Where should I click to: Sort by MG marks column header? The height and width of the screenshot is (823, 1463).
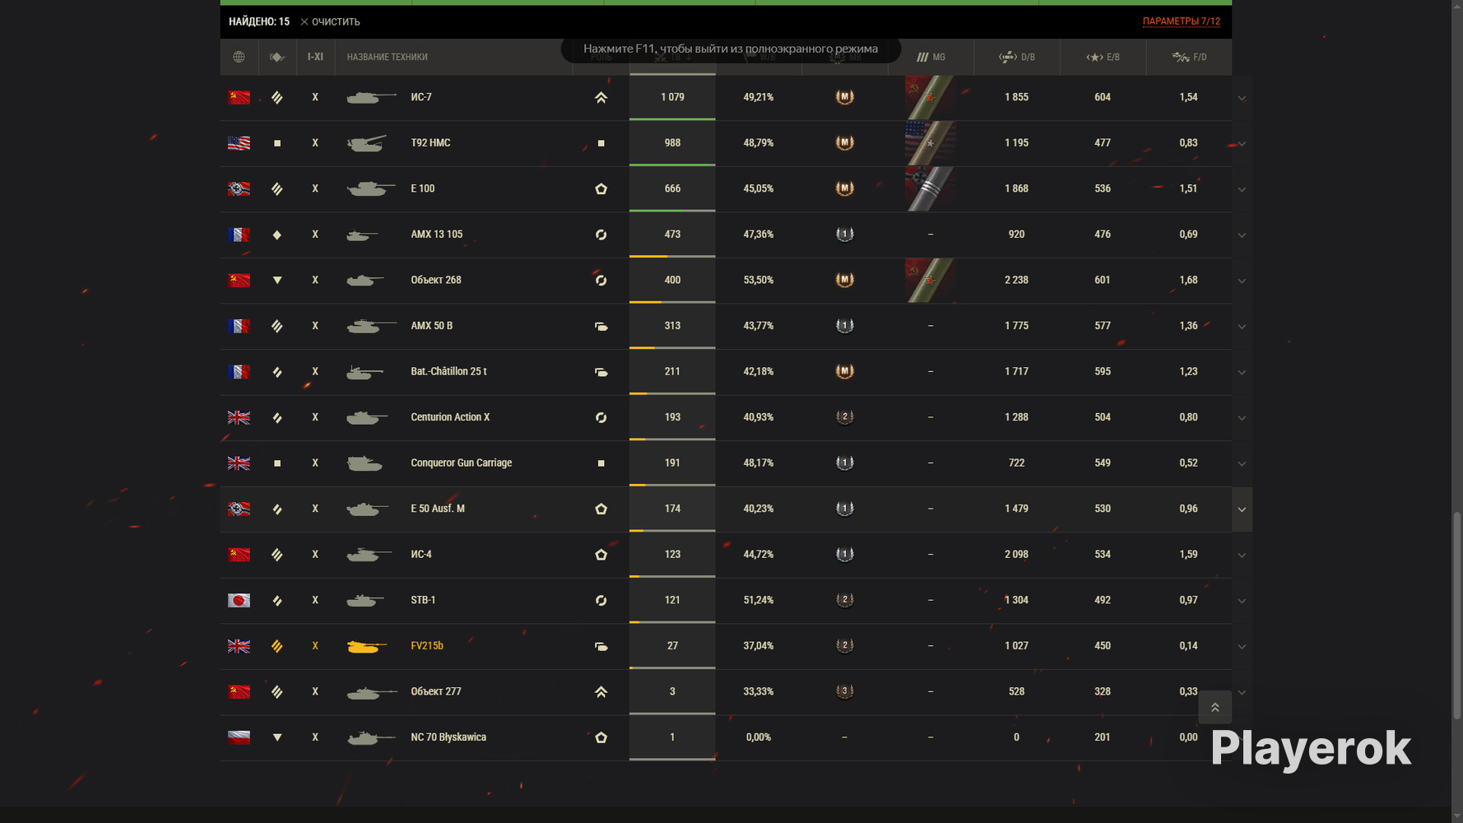point(931,57)
